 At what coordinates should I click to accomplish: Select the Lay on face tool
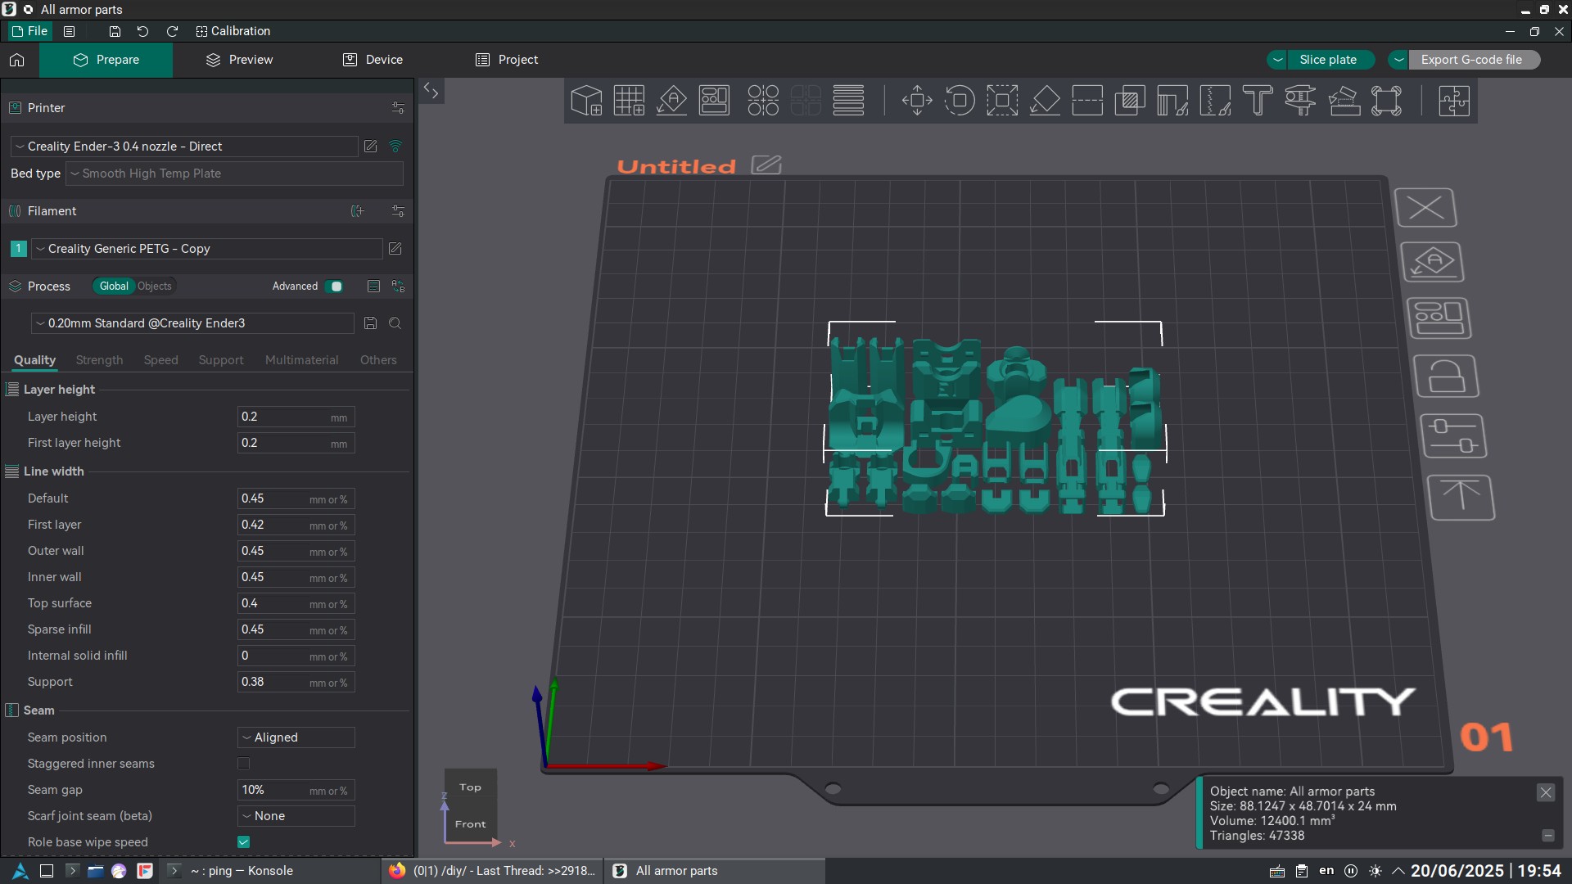tap(1045, 101)
